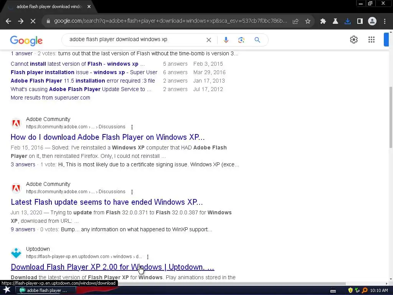
Task: Clear the Google search box
Action: point(208,40)
